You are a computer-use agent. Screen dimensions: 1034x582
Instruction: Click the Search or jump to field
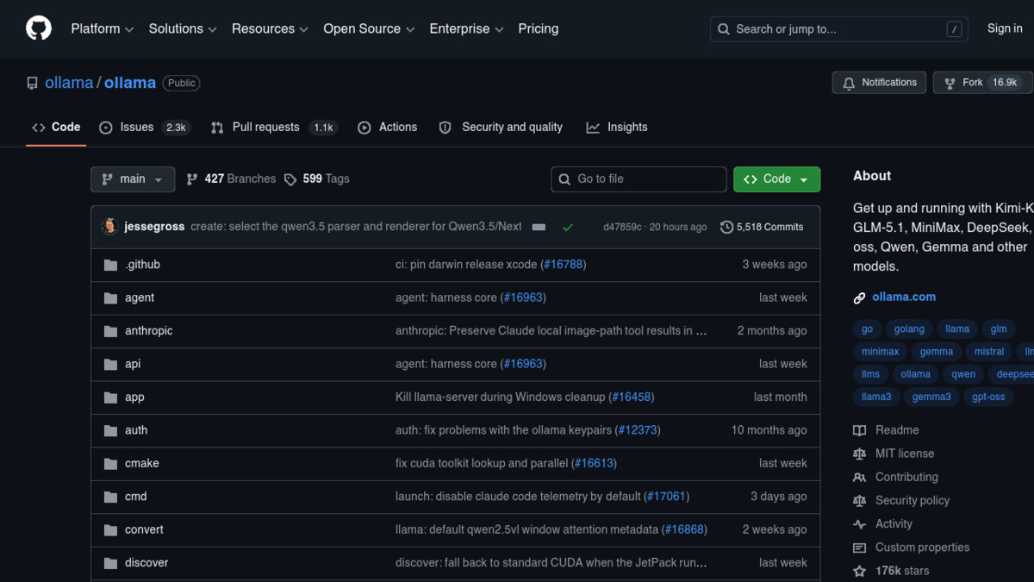(838, 29)
